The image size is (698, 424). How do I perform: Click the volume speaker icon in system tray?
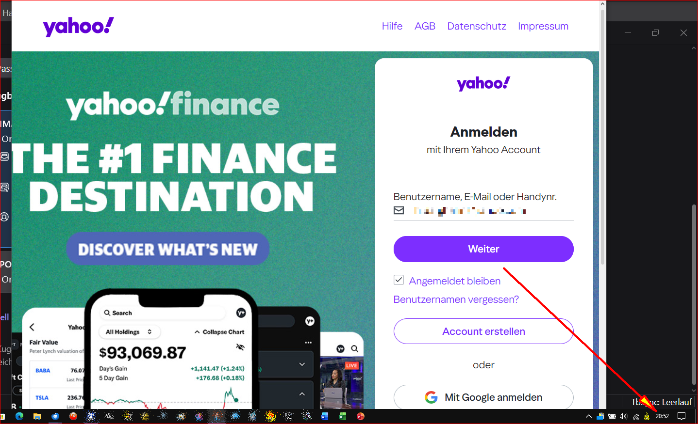(x=623, y=416)
